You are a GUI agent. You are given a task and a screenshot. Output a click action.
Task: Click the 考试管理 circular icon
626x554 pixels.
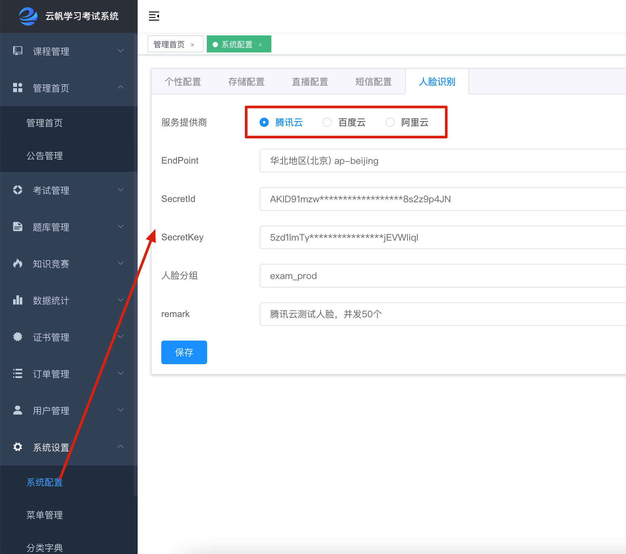18,190
